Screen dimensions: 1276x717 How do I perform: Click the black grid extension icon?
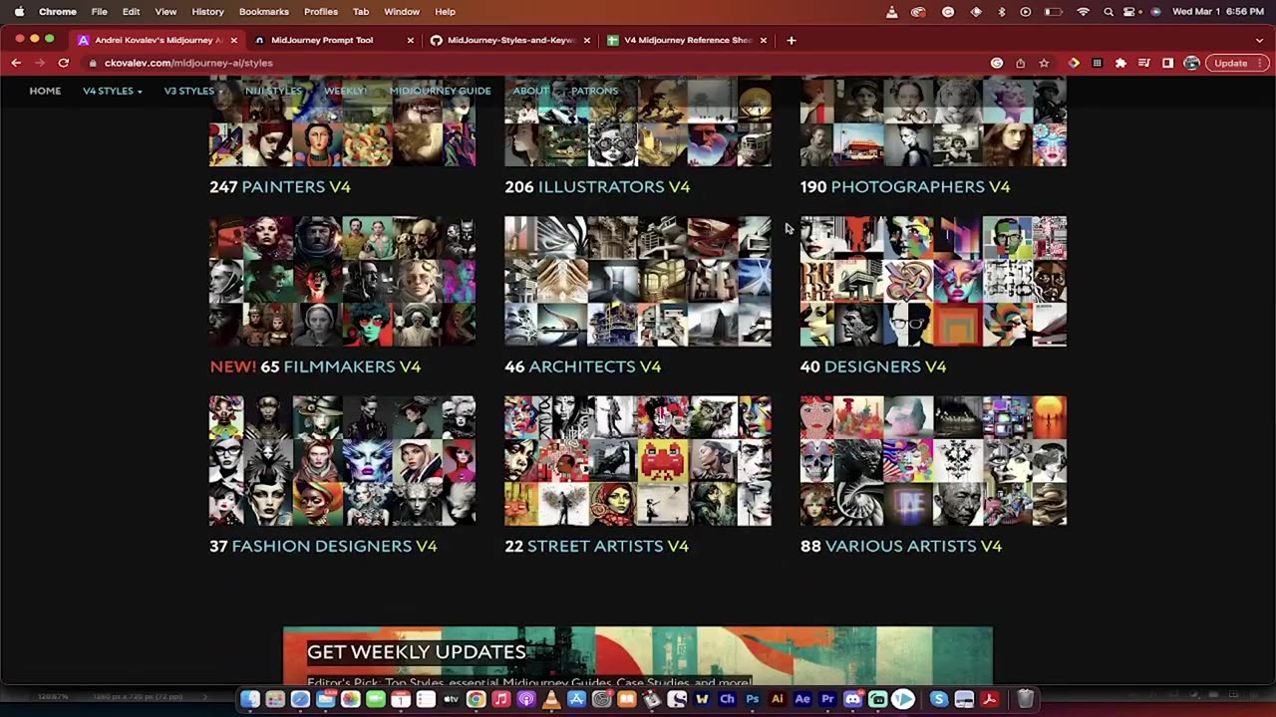pyautogui.click(x=1097, y=63)
